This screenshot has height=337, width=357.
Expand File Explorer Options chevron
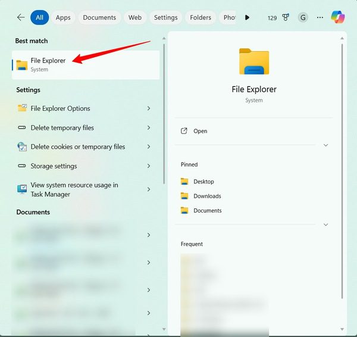point(149,108)
